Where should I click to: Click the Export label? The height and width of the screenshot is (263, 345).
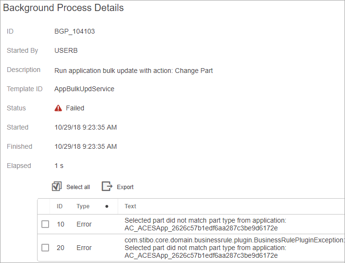[125, 187]
